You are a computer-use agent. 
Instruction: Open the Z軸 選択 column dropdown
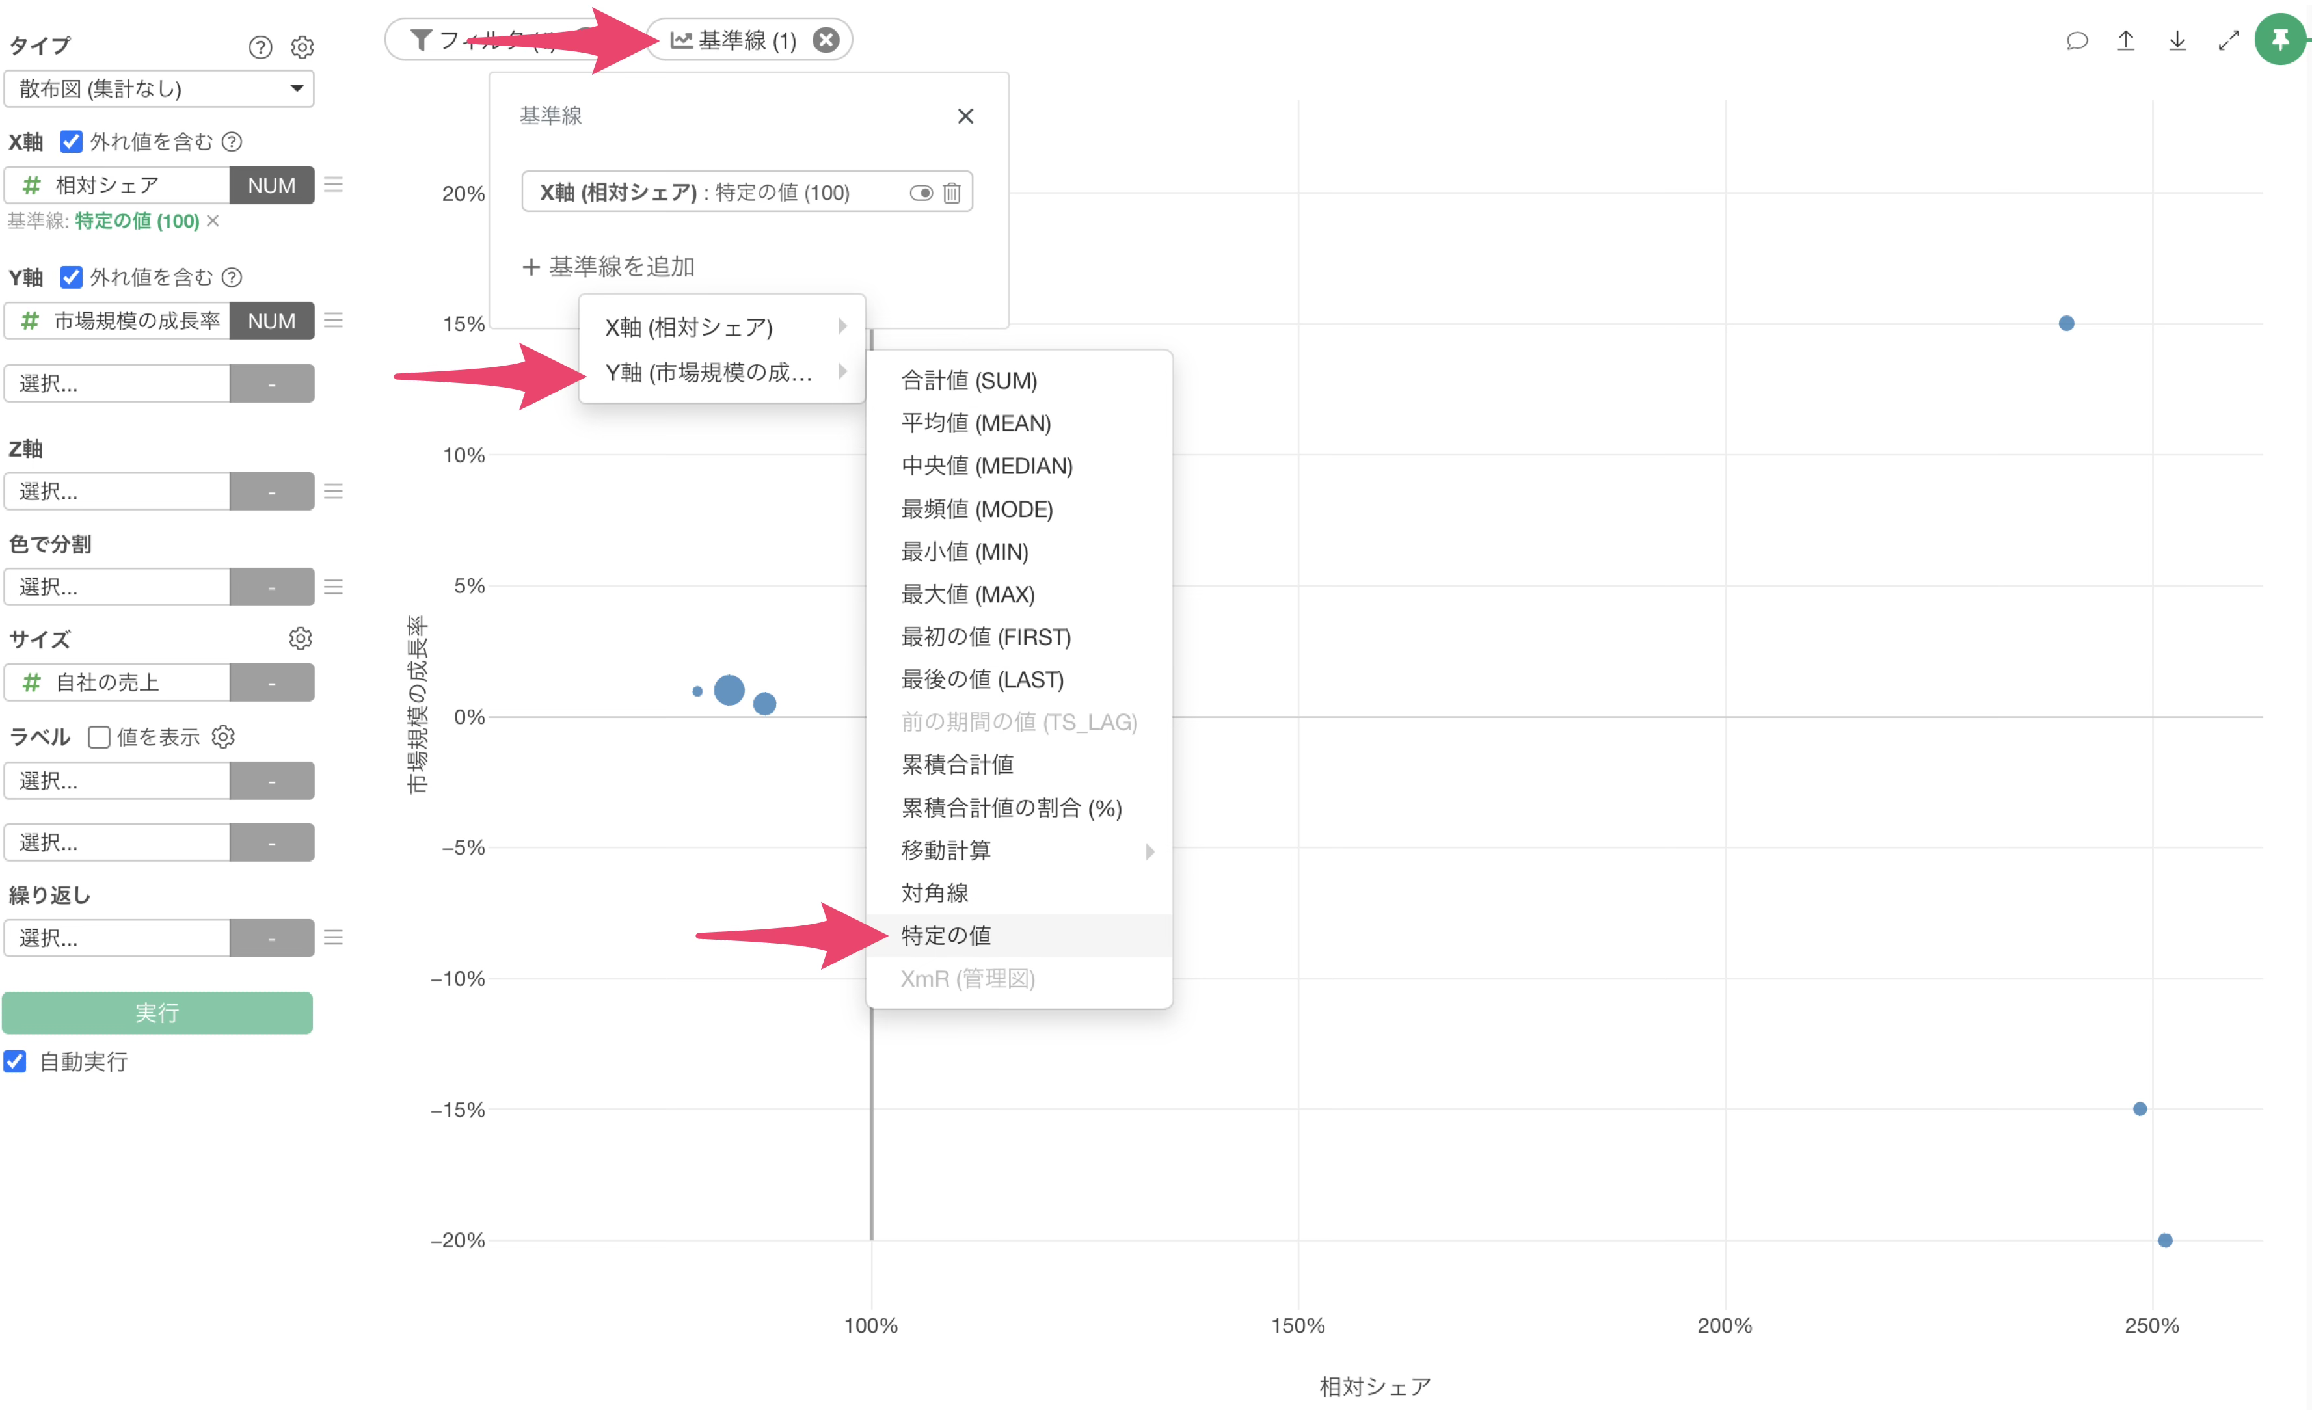(x=117, y=490)
